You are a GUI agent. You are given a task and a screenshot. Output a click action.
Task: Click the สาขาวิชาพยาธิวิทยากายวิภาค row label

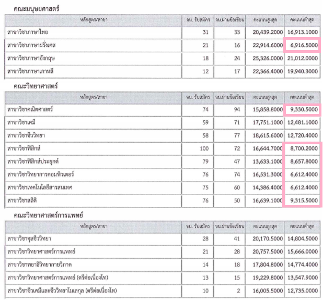[x=40, y=264]
